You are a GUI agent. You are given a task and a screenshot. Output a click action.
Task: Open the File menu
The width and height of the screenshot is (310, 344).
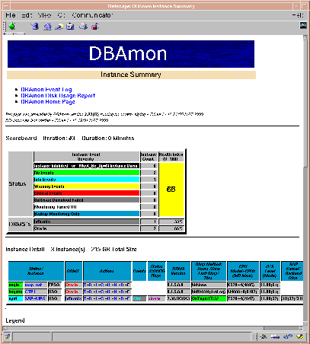point(11,15)
